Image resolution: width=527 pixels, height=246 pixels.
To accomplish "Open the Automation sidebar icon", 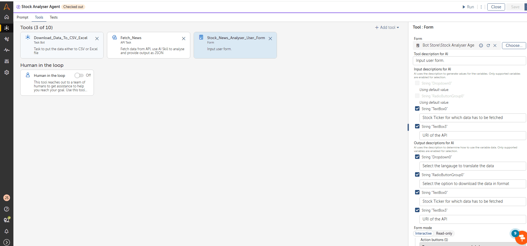I will [7, 28].
